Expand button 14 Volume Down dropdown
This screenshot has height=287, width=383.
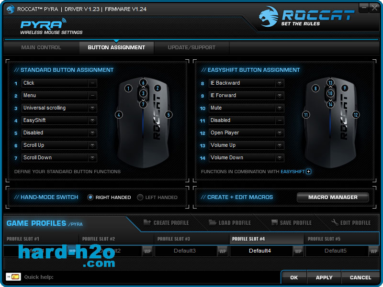click(280, 158)
